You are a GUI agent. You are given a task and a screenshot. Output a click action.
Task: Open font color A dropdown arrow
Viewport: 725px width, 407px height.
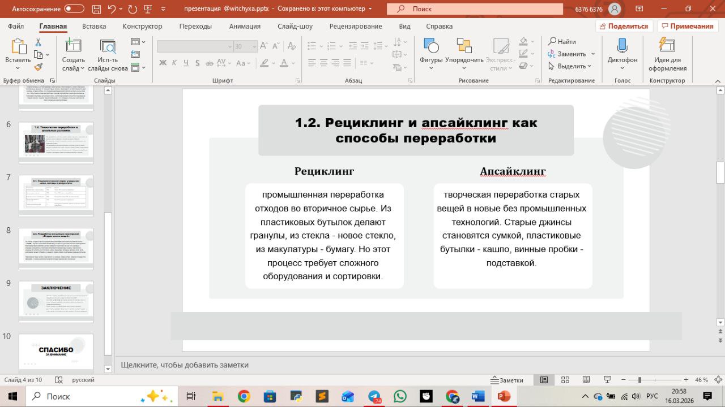pyautogui.click(x=293, y=63)
